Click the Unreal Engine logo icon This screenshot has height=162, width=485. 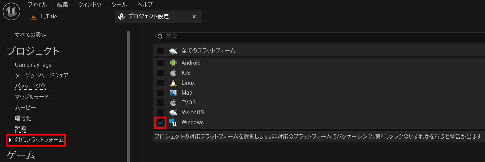point(12,11)
